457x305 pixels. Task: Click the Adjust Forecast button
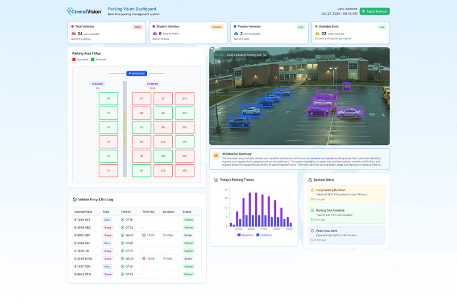(374, 11)
